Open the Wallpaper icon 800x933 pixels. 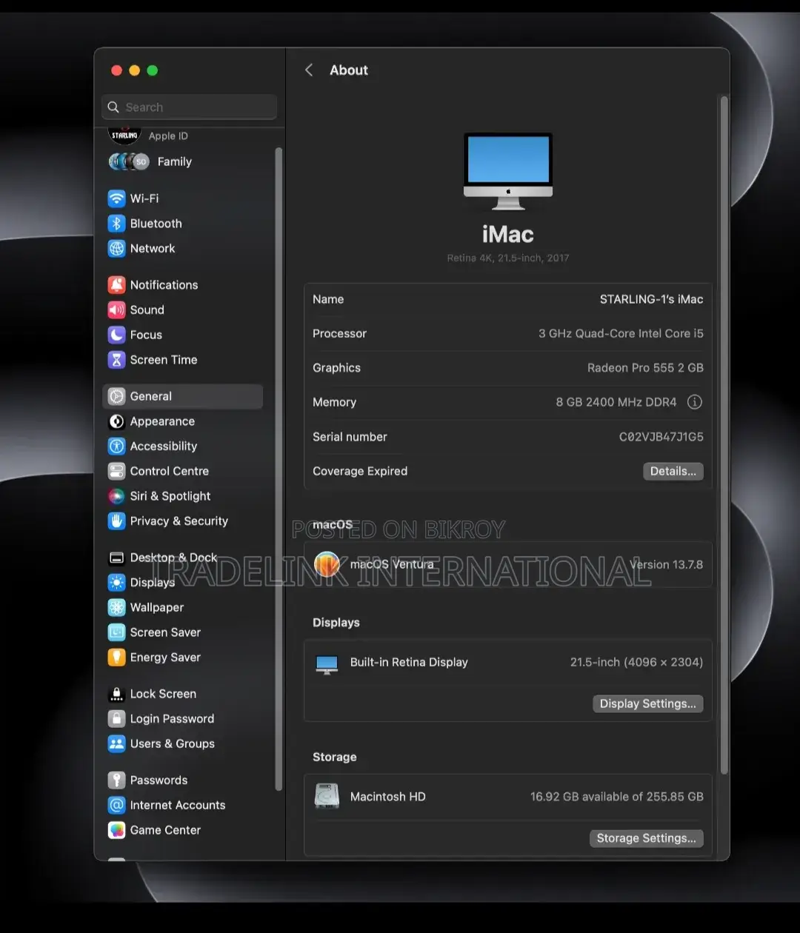(116, 607)
